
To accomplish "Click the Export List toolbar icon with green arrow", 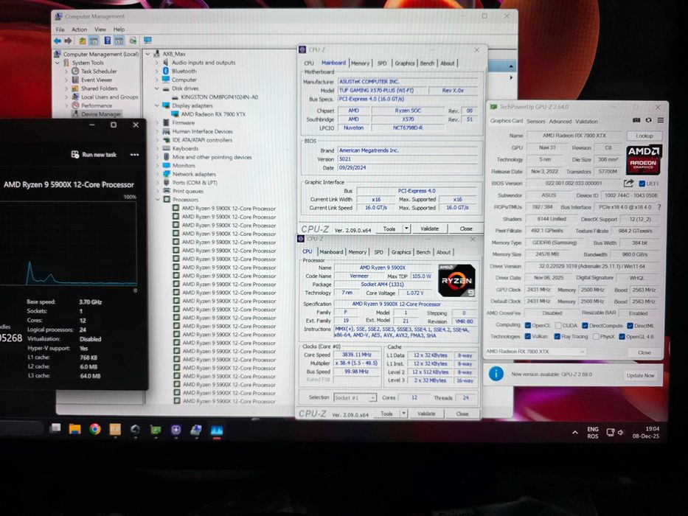I will [133, 41].
